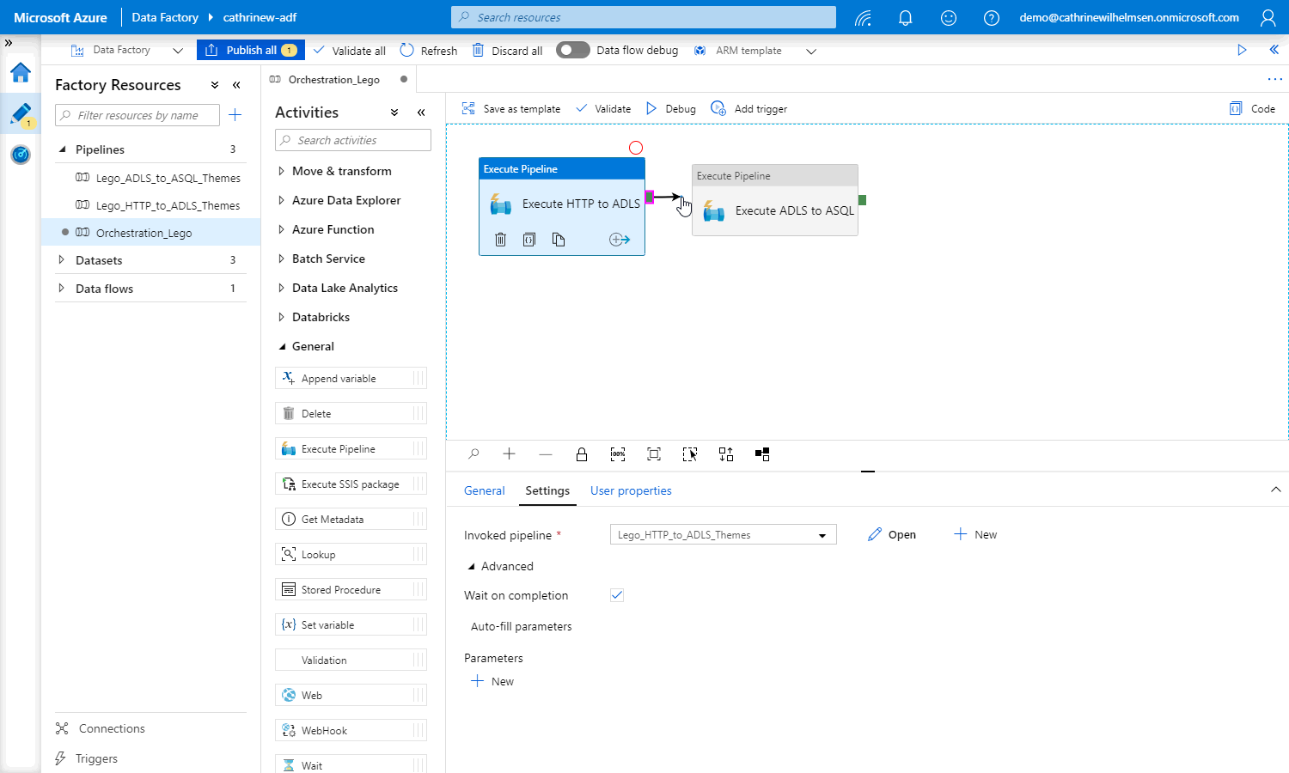Click the auto align layout icon
Screen dimensions: 1289x773
726,454
